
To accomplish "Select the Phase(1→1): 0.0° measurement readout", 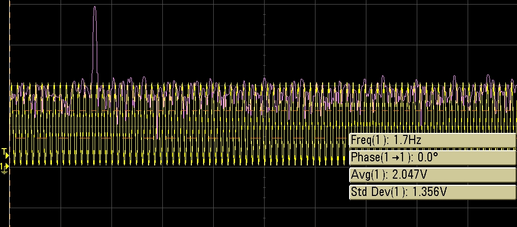I will [432, 157].
